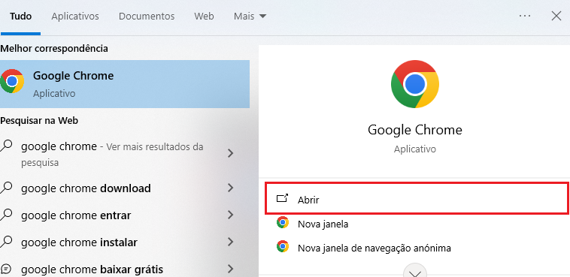This screenshot has width=570, height=277.
Task: Expand the Mais dropdown filter
Action: coord(250,17)
